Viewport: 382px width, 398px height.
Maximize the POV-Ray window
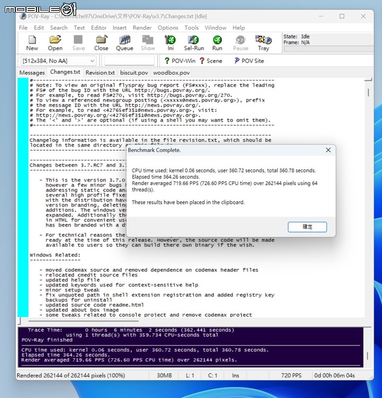pos(342,16)
